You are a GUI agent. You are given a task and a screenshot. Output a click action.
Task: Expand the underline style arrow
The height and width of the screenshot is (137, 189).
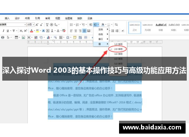point(11,31)
